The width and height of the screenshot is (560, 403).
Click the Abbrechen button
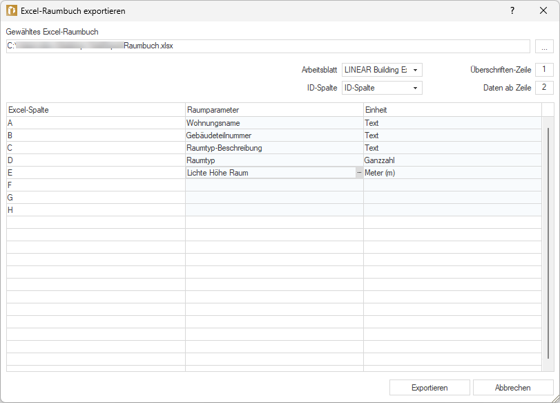point(513,388)
